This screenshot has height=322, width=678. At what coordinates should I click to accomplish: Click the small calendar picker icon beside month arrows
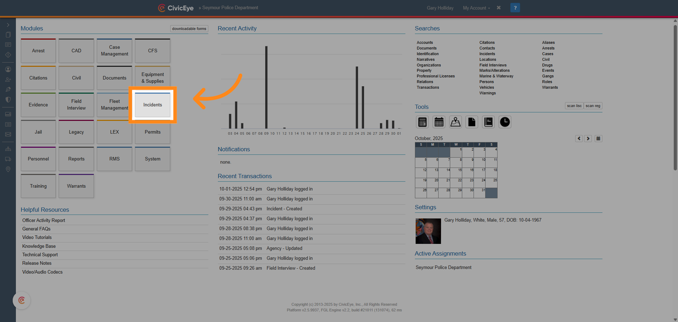598,139
